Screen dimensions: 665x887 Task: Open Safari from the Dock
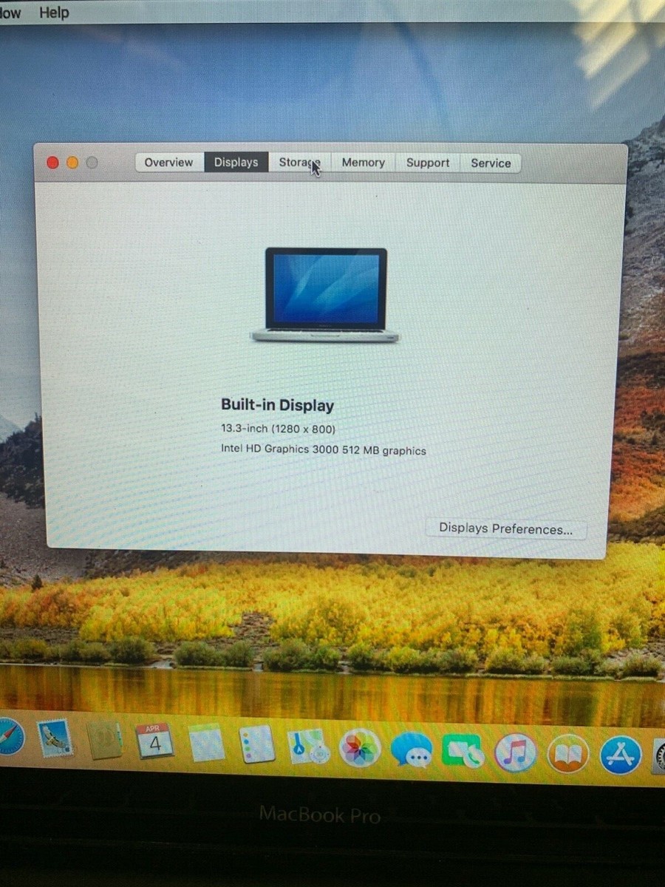pyautogui.click(x=10, y=736)
